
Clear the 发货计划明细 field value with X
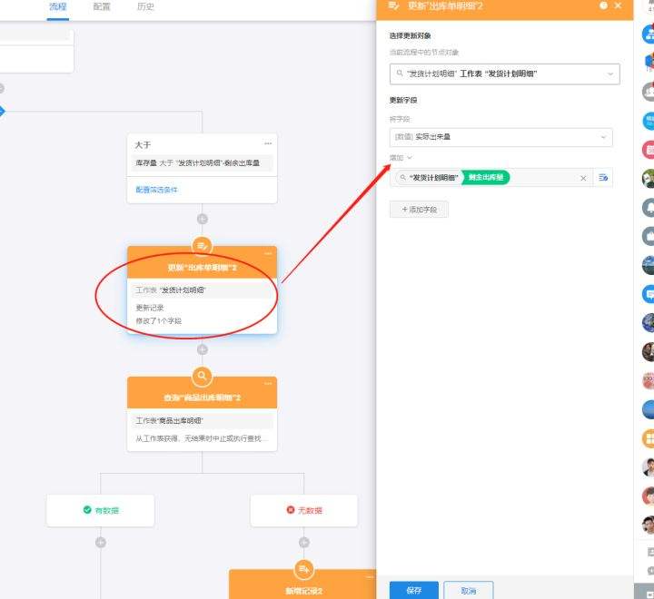[x=583, y=178]
